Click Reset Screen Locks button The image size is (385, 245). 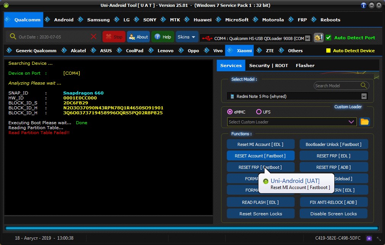click(x=260, y=214)
